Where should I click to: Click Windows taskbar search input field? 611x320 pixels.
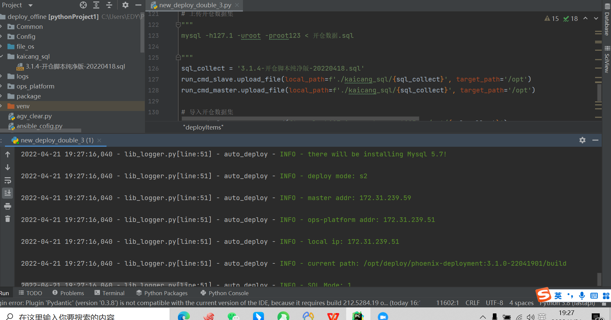pyautogui.click(x=86, y=316)
